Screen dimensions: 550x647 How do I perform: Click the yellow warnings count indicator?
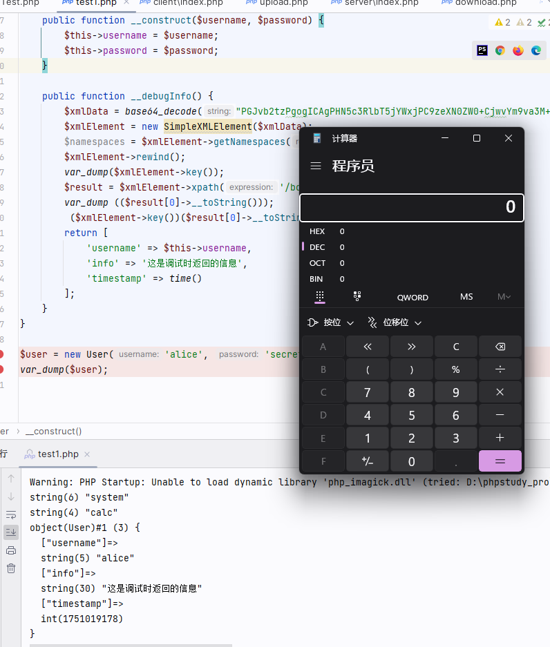coord(502,23)
